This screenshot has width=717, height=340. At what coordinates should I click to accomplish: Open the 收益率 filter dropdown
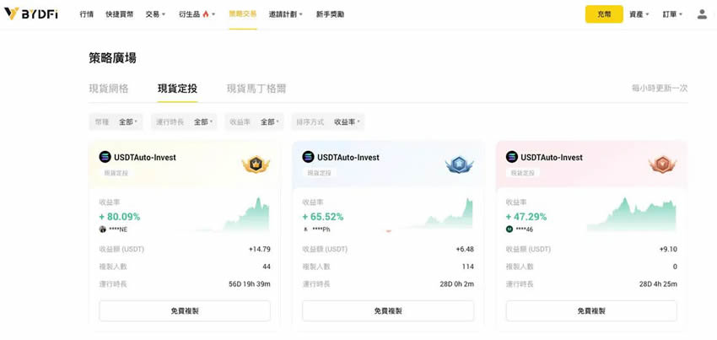(x=254, y=122)
